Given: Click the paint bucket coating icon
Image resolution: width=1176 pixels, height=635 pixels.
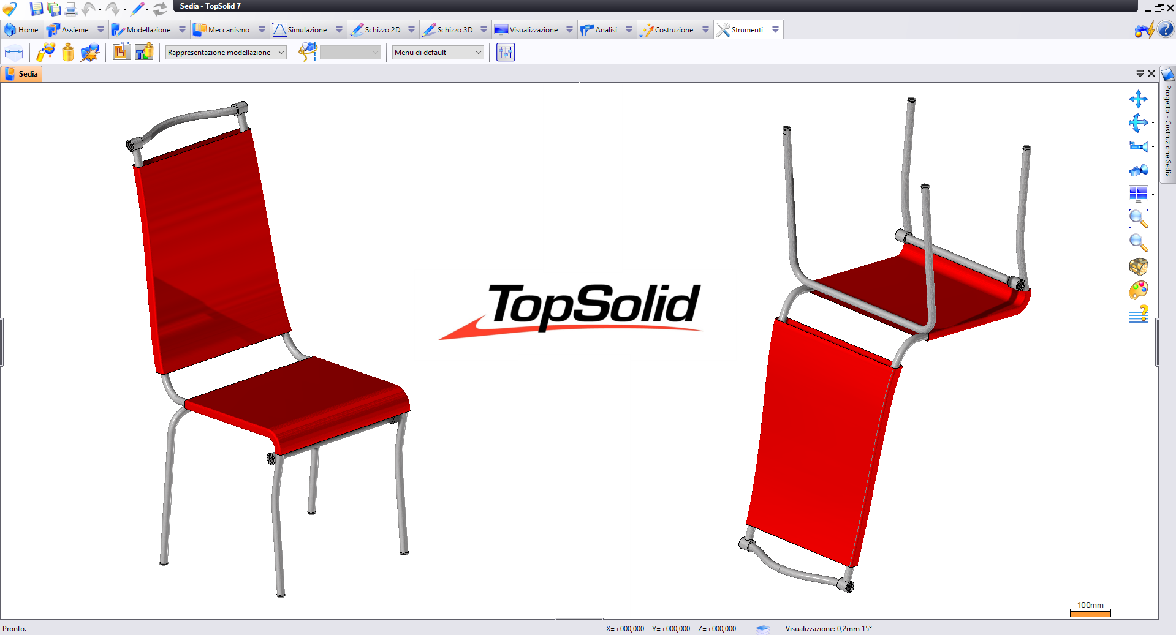Looking at the screenshot, I should coord(45,52).
